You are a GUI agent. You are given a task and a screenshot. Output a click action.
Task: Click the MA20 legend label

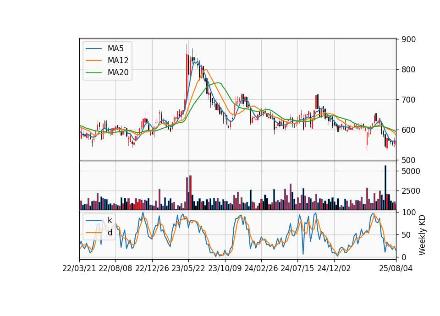point(118,72)
